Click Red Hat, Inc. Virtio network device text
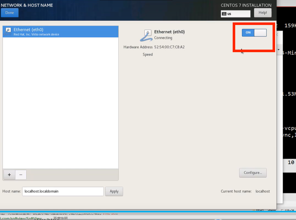This screenshot has height=220, width=296. point(36,34)
